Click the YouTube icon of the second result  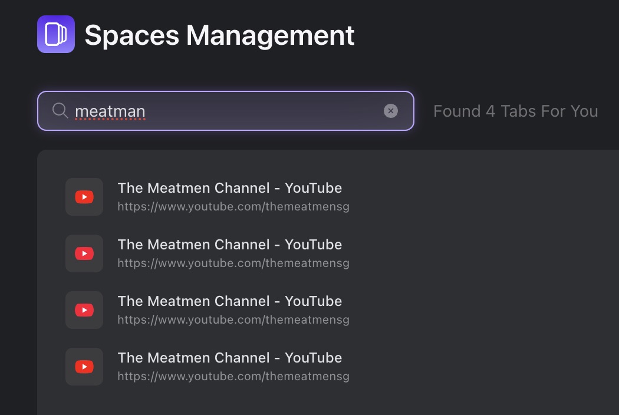[84, 253]
